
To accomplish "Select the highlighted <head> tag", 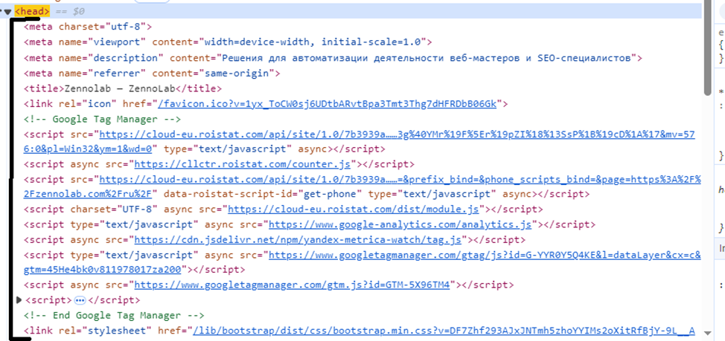I will point(32,11).
